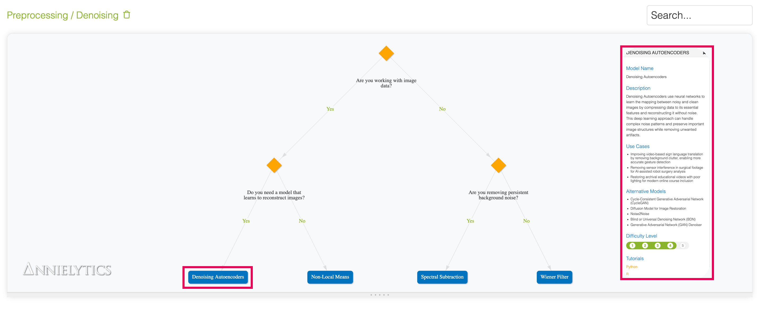Select the Denoising Autoencoders leaf node
The image size is (760, 311).
tap(218, 277)
